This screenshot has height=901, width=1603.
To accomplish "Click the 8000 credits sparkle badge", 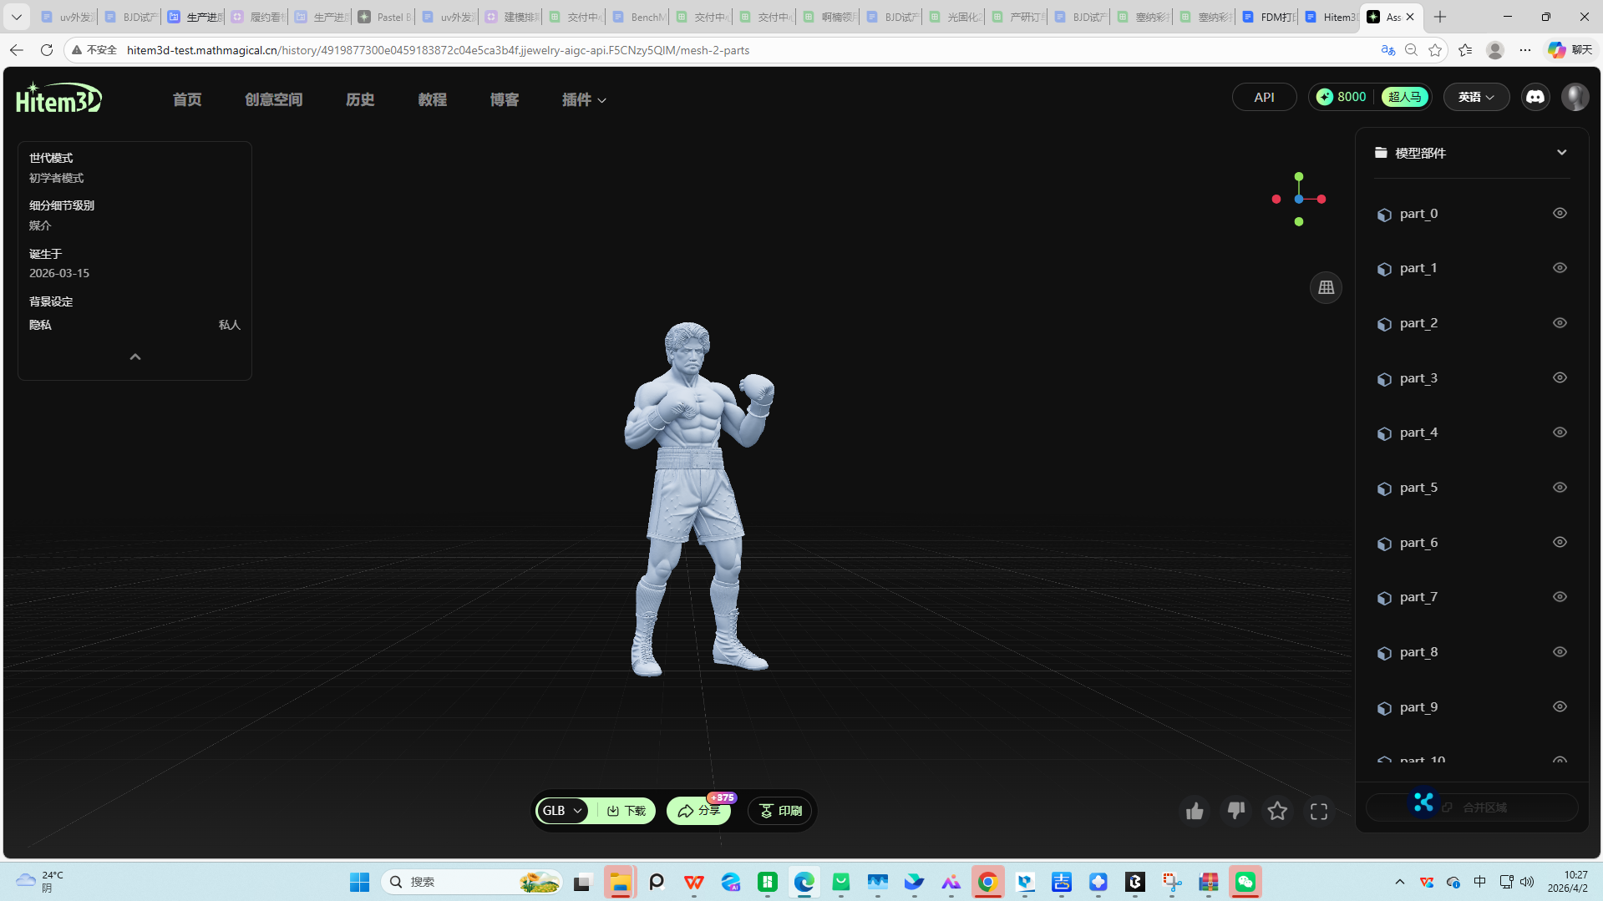I will coord(1342,96).
